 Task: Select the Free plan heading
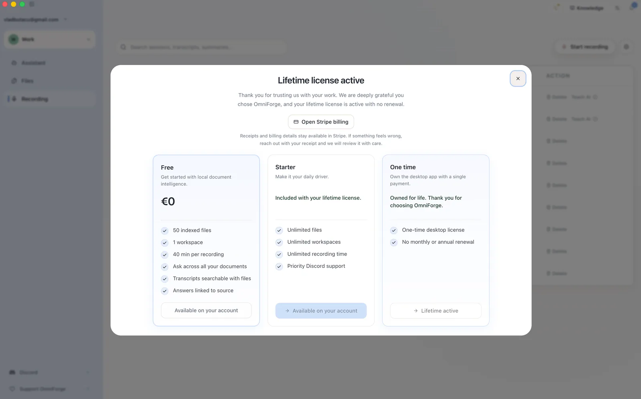[167, 168]
